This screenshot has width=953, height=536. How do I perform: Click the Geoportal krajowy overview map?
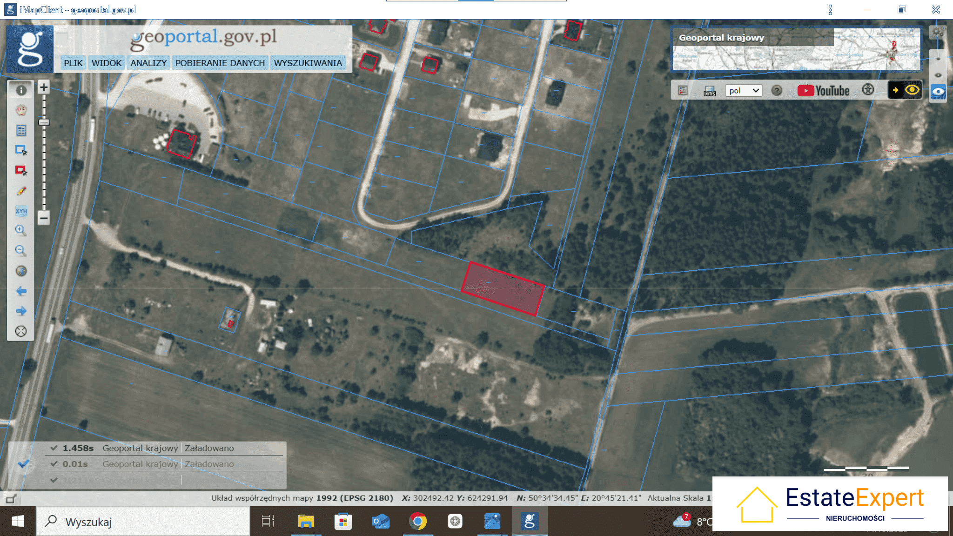796,49
